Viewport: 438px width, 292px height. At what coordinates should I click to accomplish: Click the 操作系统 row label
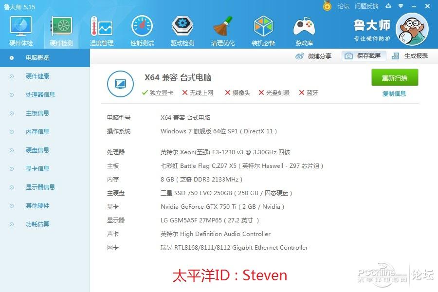coord(119,131)
